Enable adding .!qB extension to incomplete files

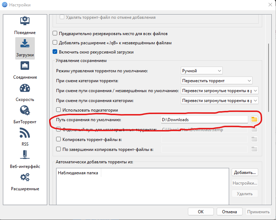coord(55,43)
